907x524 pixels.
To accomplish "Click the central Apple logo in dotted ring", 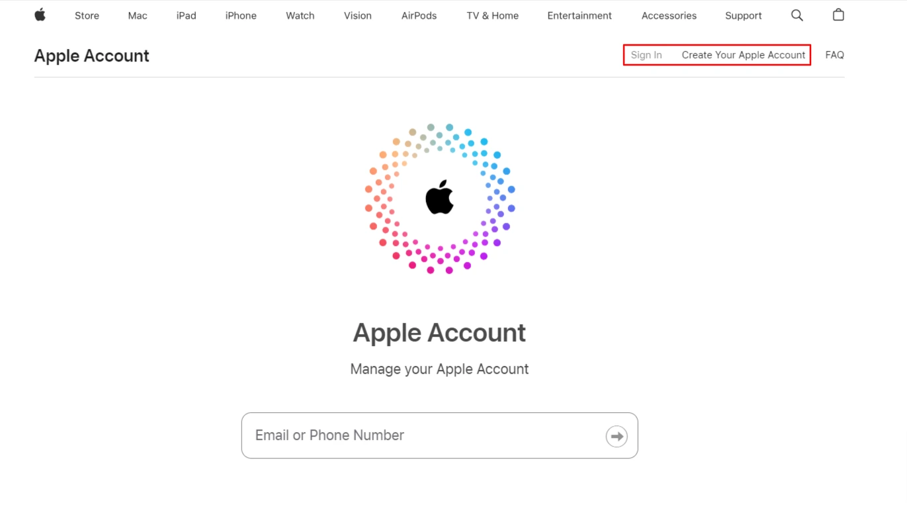I will [x=439, y=197].
